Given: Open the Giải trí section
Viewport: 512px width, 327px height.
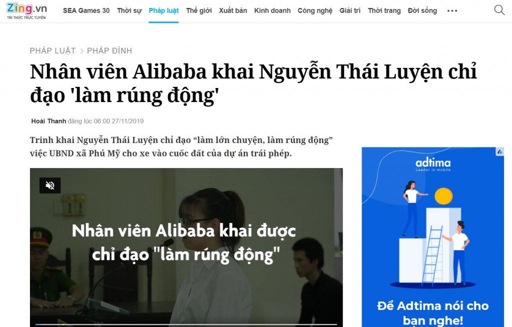Looking at the screenshot, I should click(x=349, y=11).
